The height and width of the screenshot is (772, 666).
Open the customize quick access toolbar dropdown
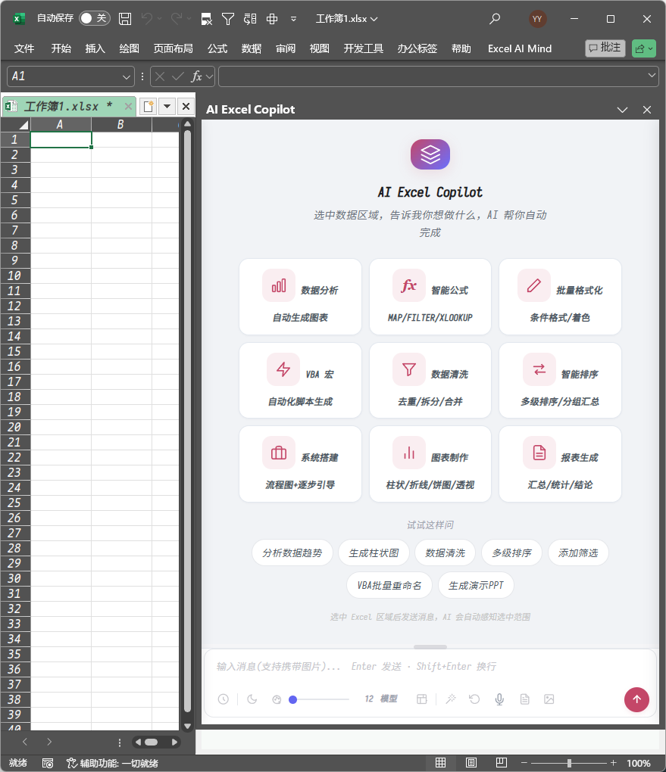pyautogui.click(x=293, y=19)
